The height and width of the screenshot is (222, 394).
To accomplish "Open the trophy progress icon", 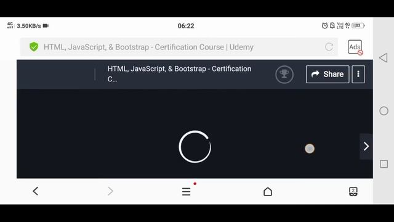I will 284,75.
